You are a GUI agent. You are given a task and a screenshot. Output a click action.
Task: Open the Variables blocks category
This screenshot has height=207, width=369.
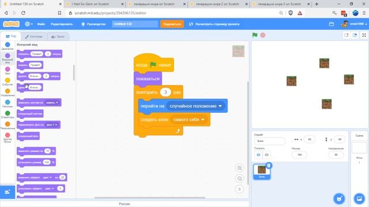click(x=7, y=125)
